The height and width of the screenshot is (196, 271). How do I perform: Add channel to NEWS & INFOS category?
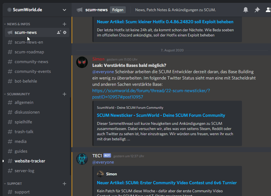64,24
